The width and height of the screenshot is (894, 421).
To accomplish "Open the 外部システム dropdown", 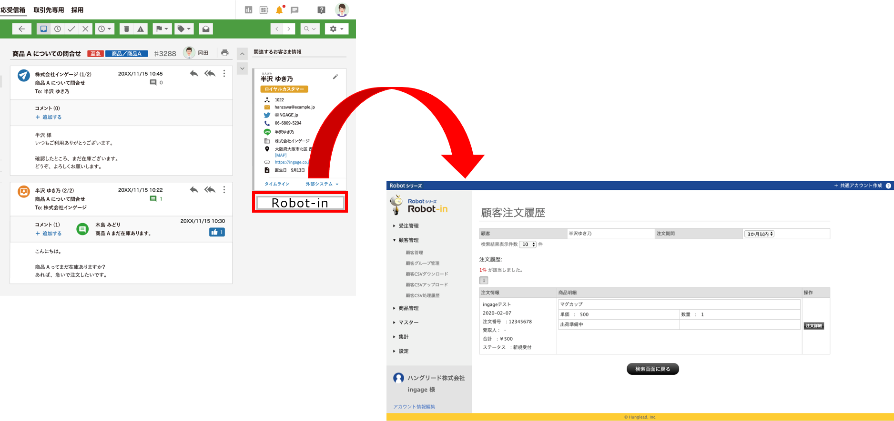I will coord(322,184).
